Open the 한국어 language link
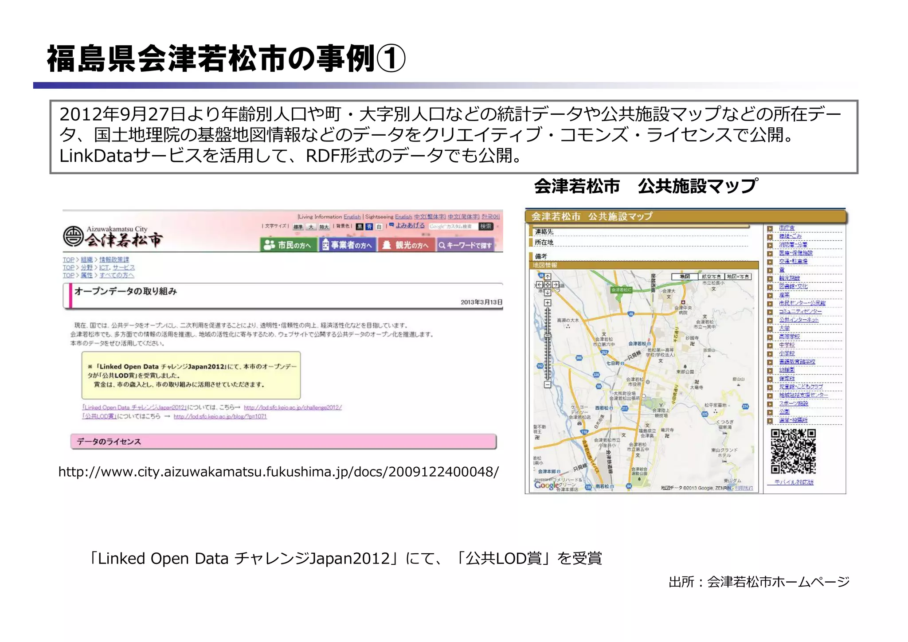The image size is (908, 642). tap(491, 217)
